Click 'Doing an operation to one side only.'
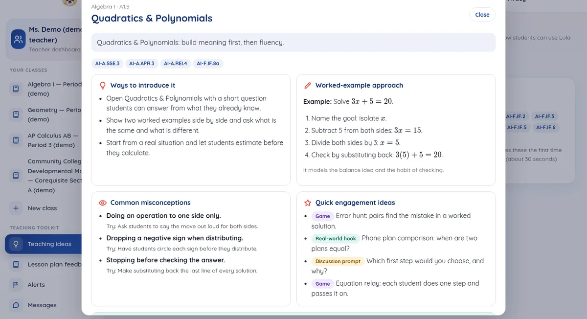The image size is (587, 319). 163,216
